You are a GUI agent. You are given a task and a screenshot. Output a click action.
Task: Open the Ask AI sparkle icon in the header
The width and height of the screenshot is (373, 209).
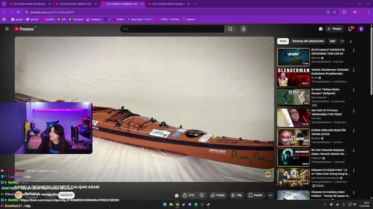coord(321,29)
